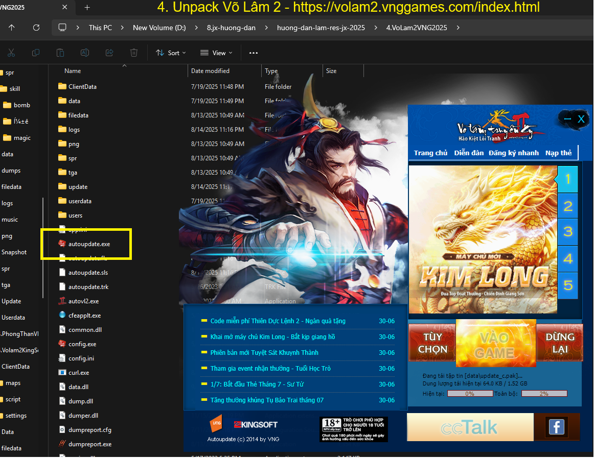Select the cfeapplt.exe file icon
Image resolution: width=595 pixels, height=458 pixels.
click(x=62, y=315)
